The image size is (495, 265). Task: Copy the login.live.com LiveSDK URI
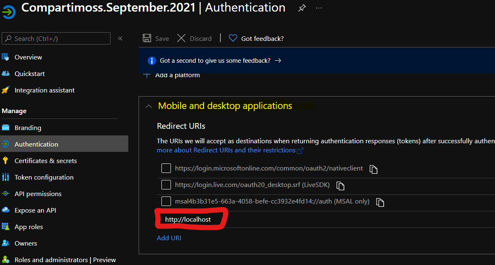point(340,186)
